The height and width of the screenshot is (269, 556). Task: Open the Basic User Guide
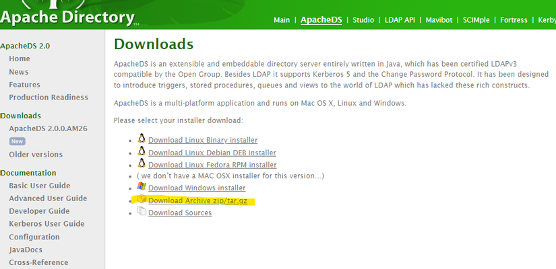click(x=40, y=186)
